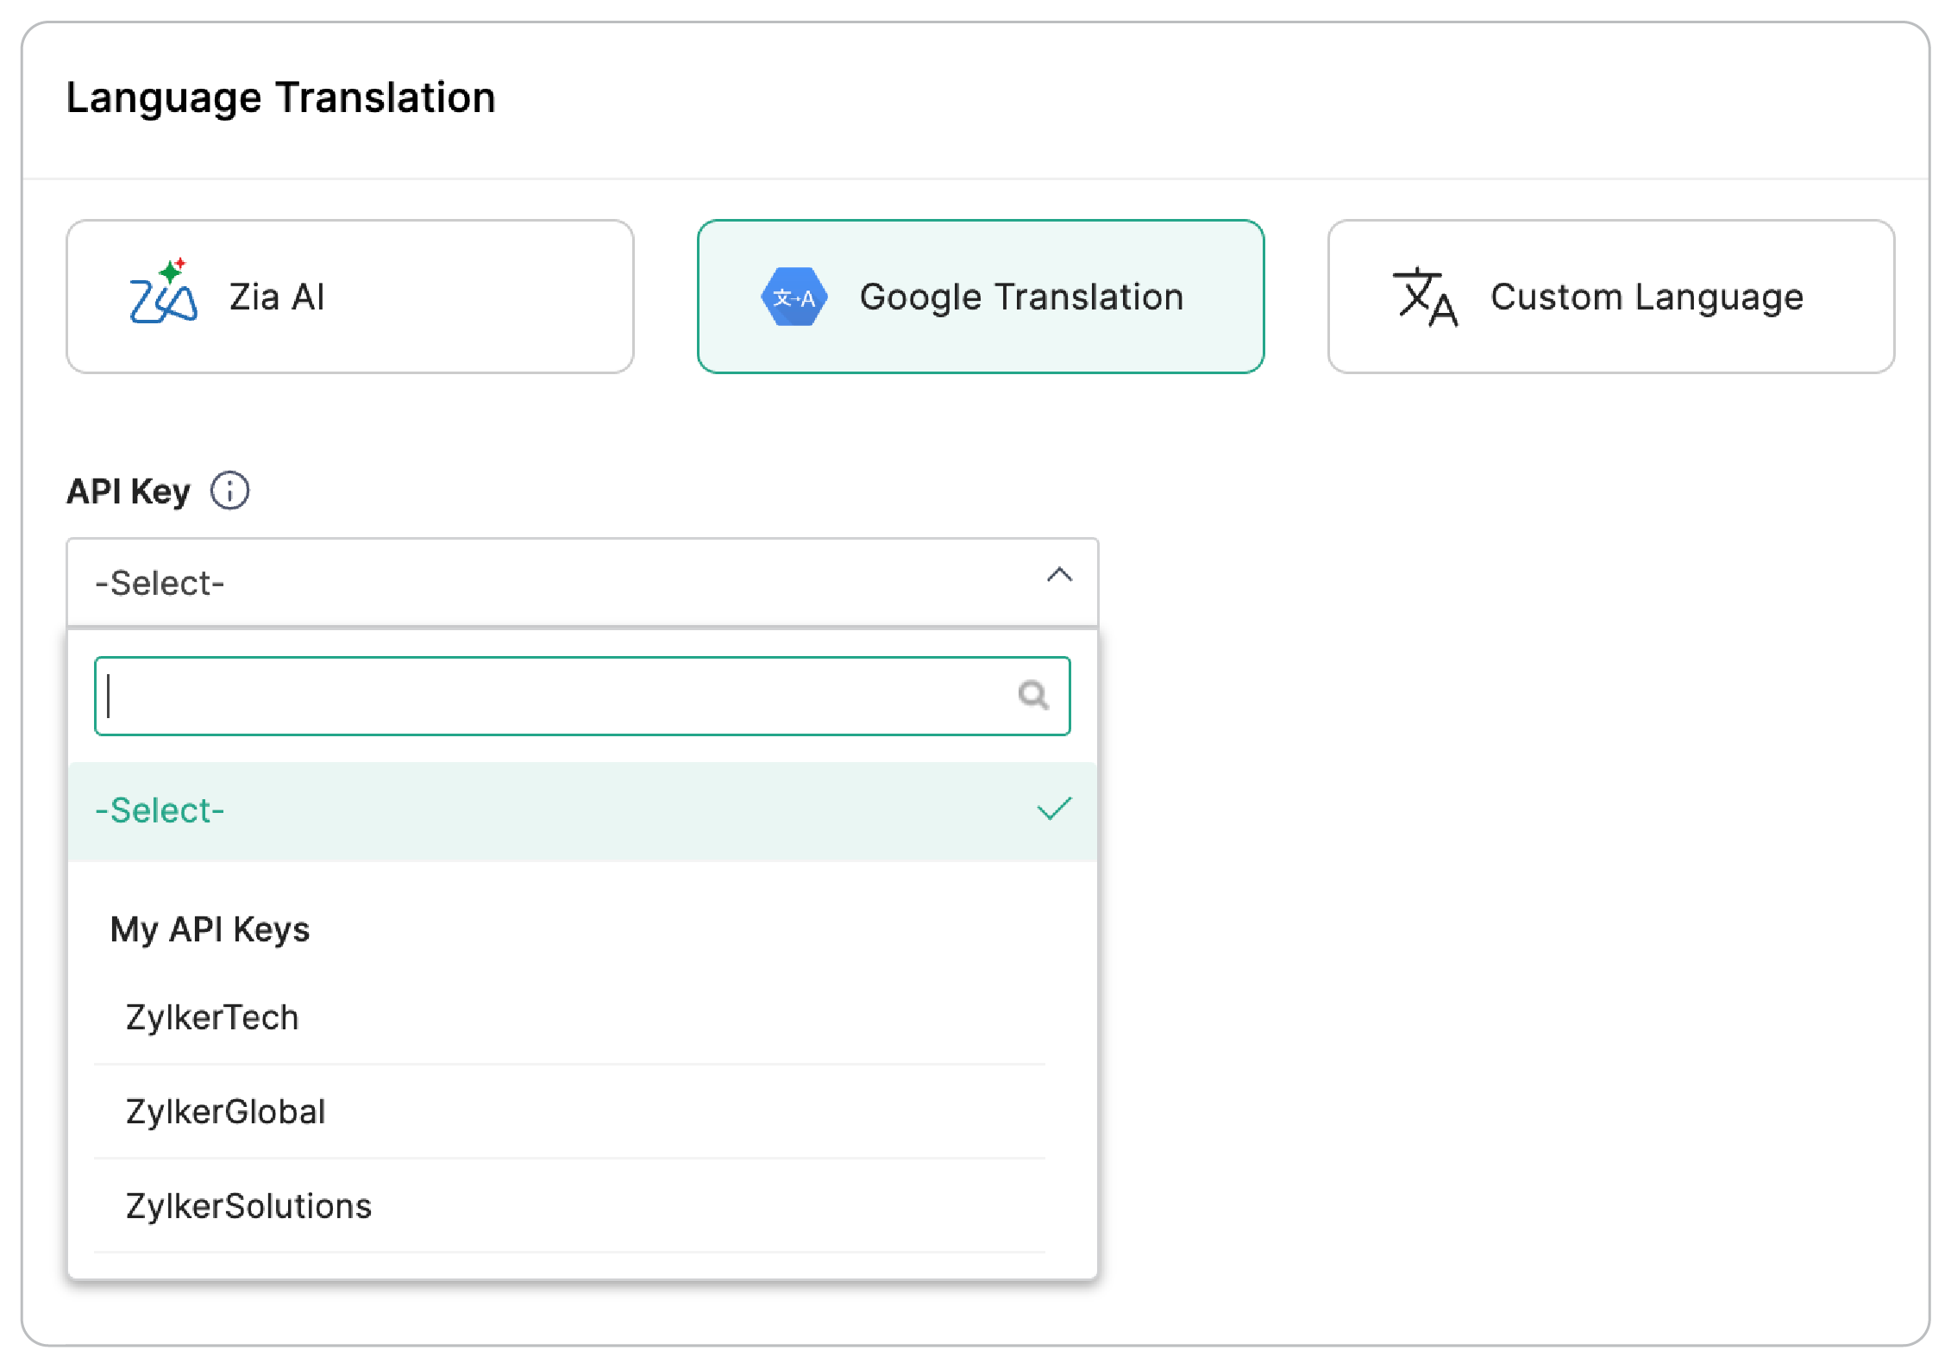1951x1369 pixels.
Task: Select ZylkerTech API key
Action: coord(569,1018)
